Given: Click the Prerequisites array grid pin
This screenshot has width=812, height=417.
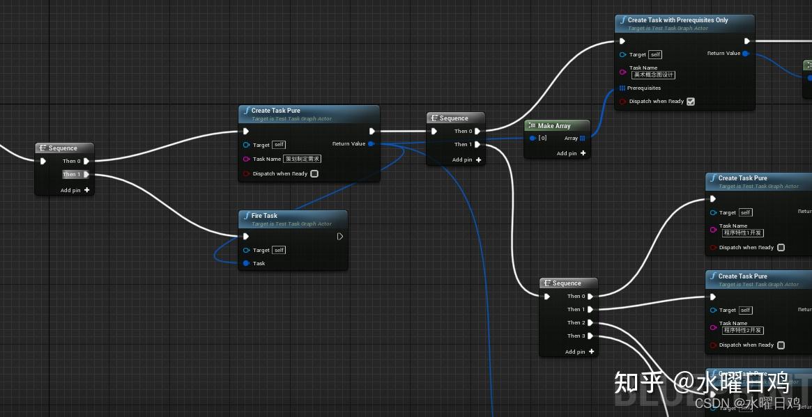Looking at the screenshot, I should coord(622,88).
